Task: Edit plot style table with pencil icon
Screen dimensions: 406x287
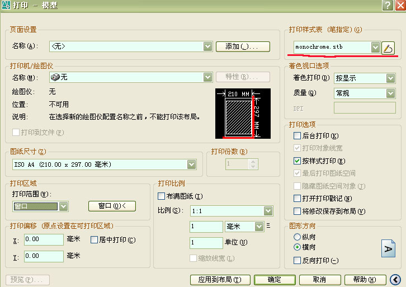Action: (x=388, y=48)
